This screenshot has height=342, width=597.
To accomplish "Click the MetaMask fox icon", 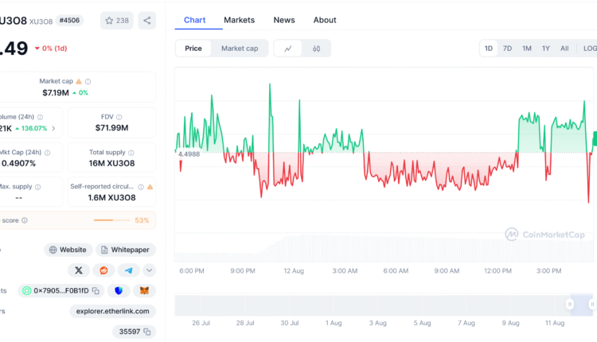I will (x=144, y=291).
